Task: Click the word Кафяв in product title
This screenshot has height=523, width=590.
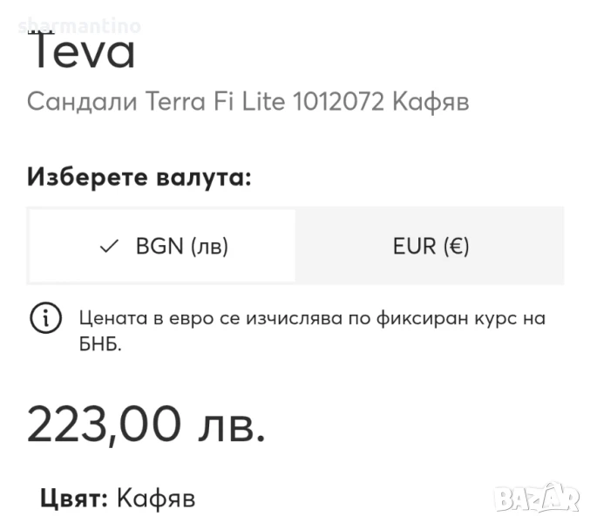Action: click(431, 101)
